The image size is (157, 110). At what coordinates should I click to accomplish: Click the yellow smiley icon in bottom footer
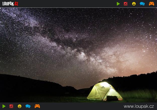pos(20,106)
